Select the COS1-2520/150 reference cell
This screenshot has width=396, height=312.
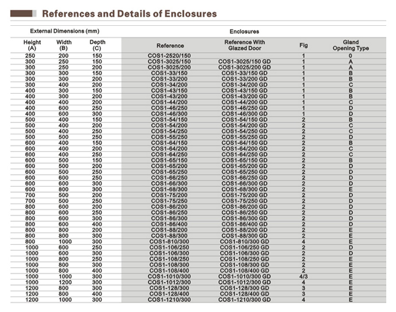coord(170,56)
